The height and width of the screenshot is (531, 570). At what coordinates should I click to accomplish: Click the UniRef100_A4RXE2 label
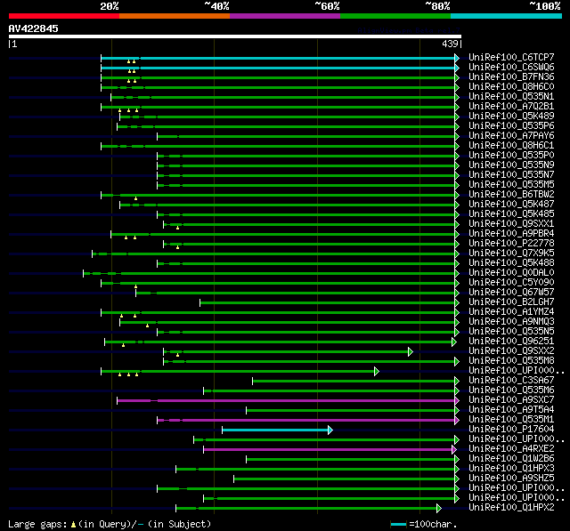[x=511, y=449]
